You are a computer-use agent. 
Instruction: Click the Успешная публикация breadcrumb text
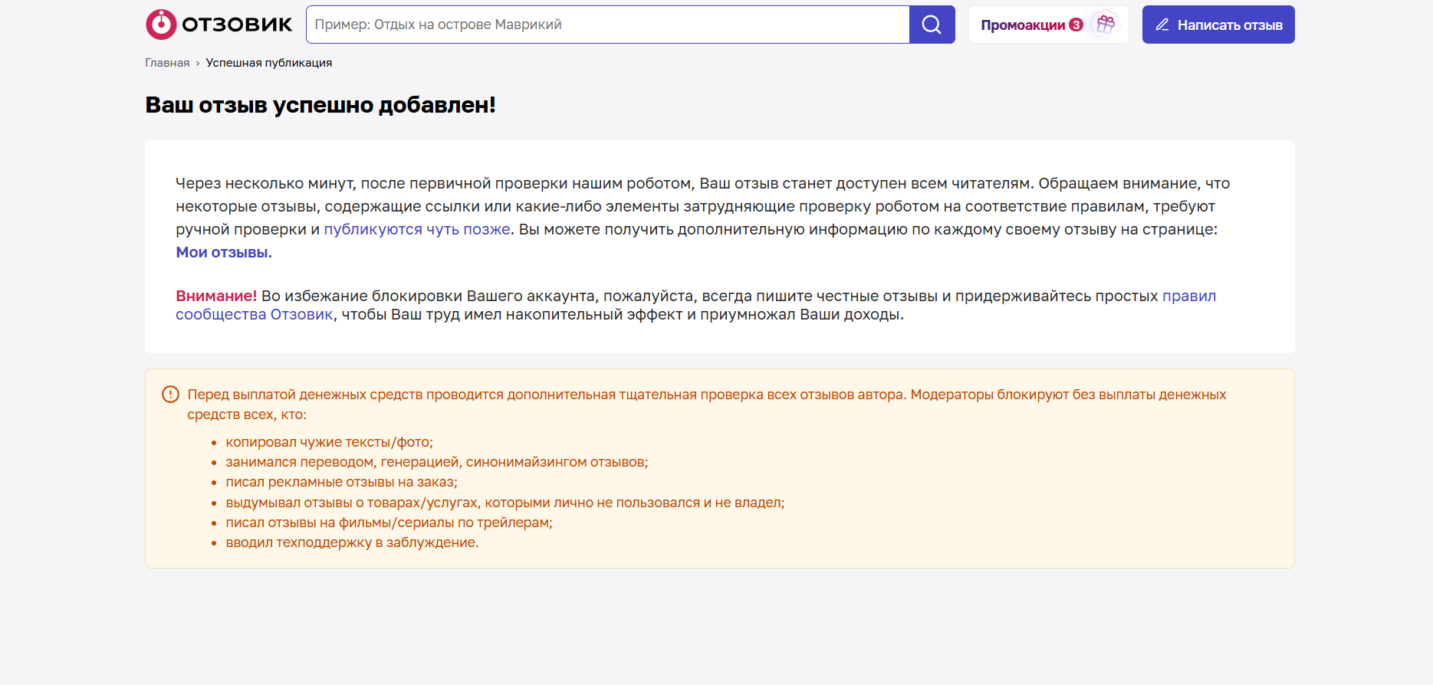point(269,63)
